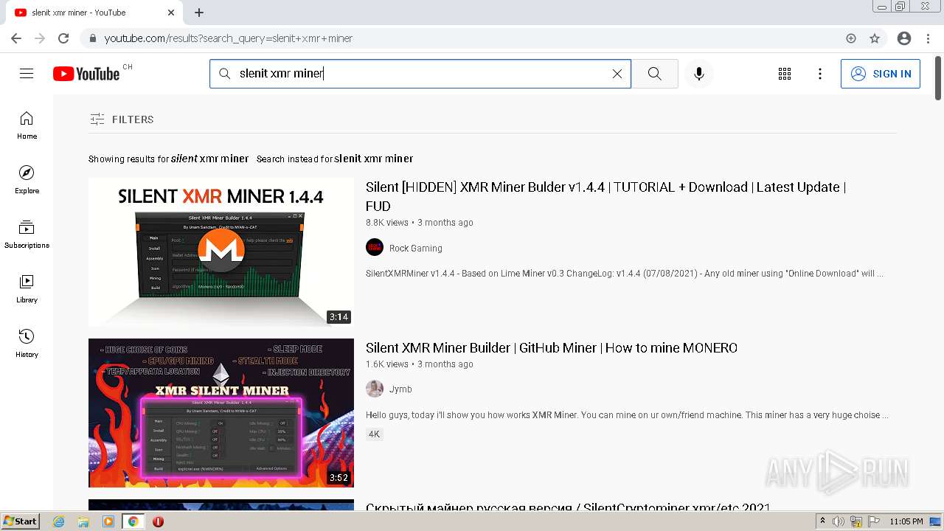
Task: Bookmark this page with the star
Action: pos(875,38)
